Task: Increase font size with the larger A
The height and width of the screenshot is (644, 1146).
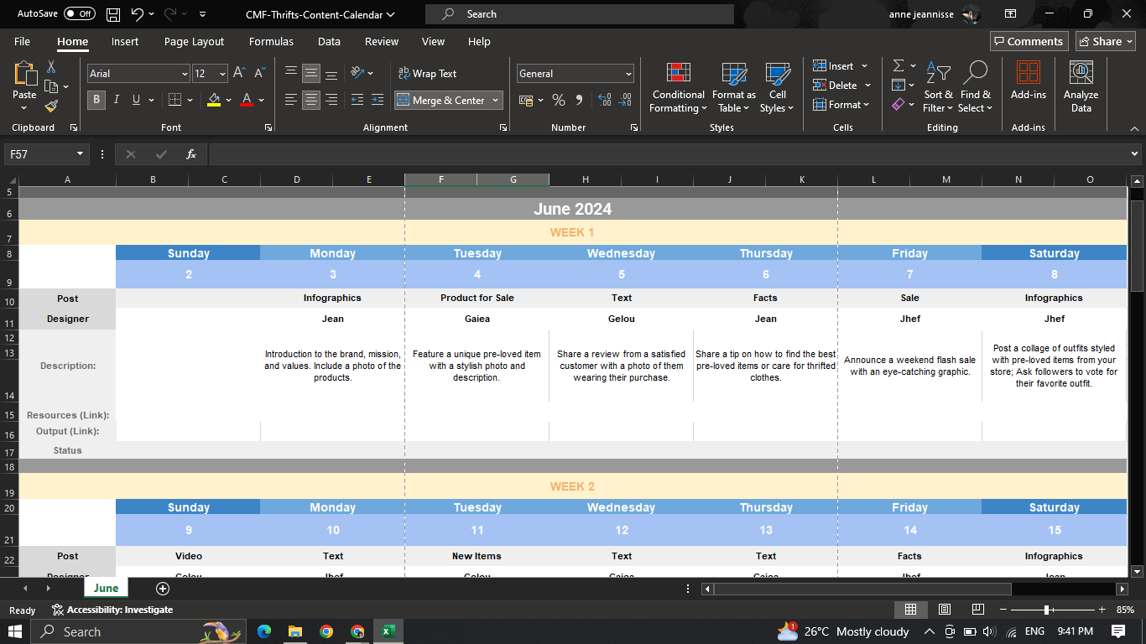Action: pos(239,73)
